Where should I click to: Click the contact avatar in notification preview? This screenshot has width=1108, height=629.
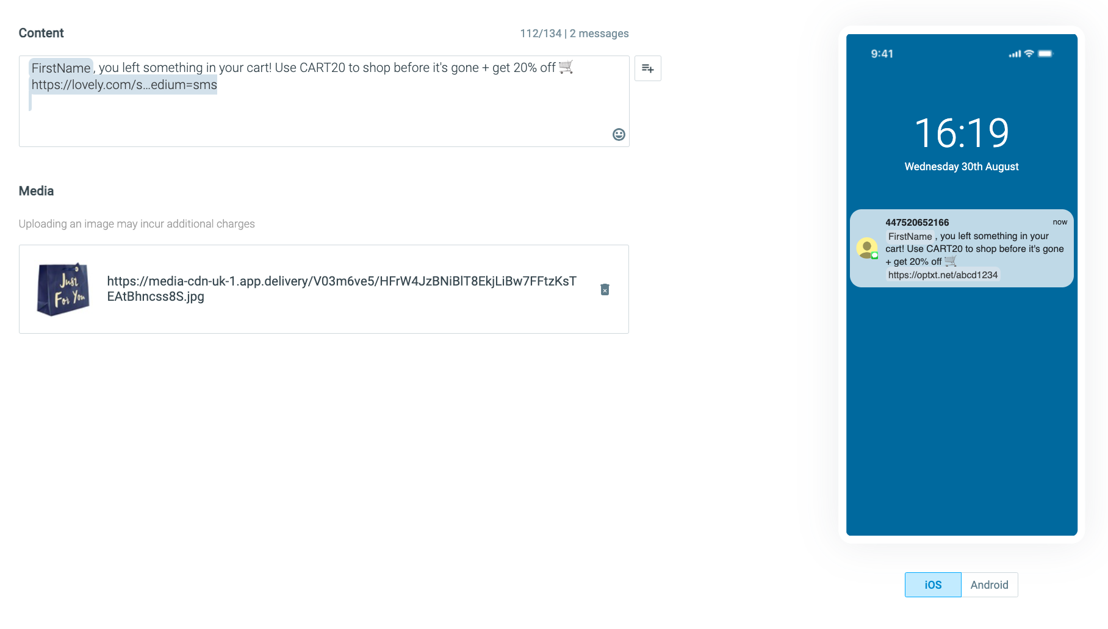pos(867,248)
